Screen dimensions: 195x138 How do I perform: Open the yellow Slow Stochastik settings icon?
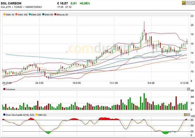185,115
